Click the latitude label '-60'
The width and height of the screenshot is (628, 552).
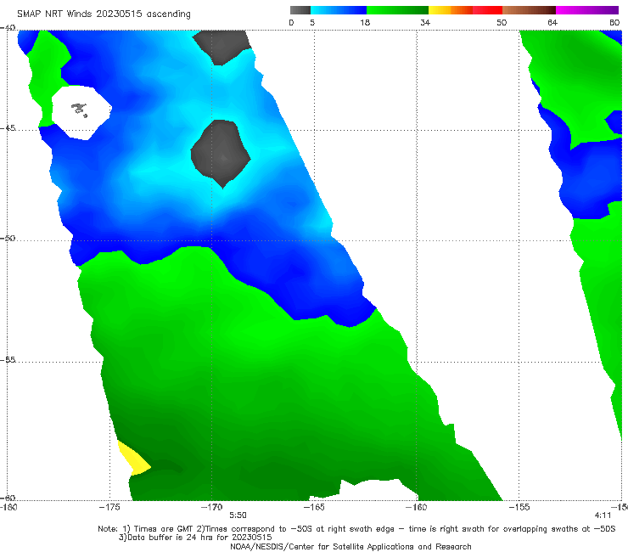click(8, 498)
